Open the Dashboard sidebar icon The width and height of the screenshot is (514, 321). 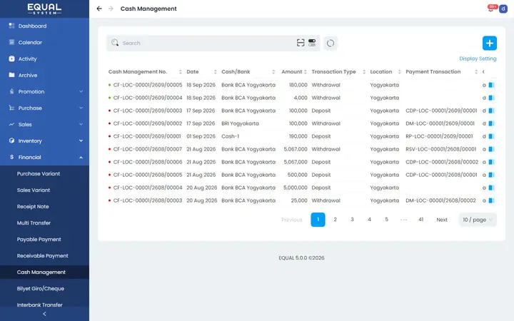coord(12,26)
